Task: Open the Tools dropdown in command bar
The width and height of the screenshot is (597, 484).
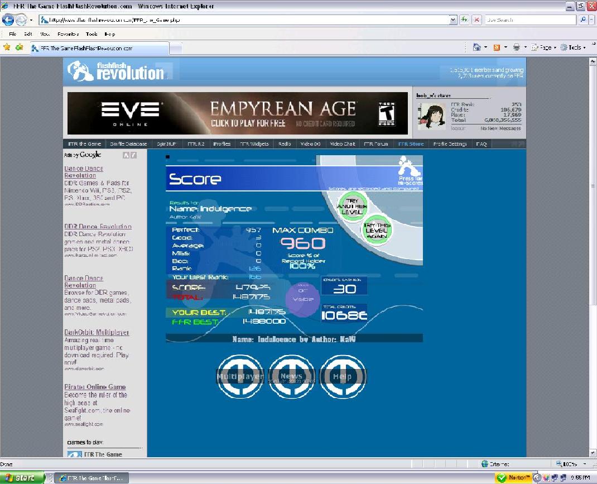Action: [573, 47]
